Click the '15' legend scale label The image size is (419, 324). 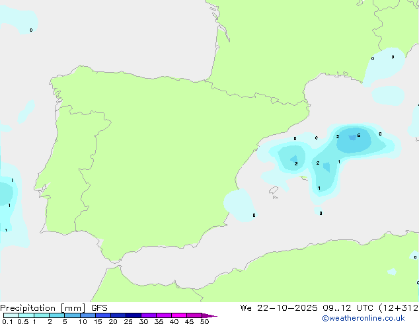click(98, 321)
